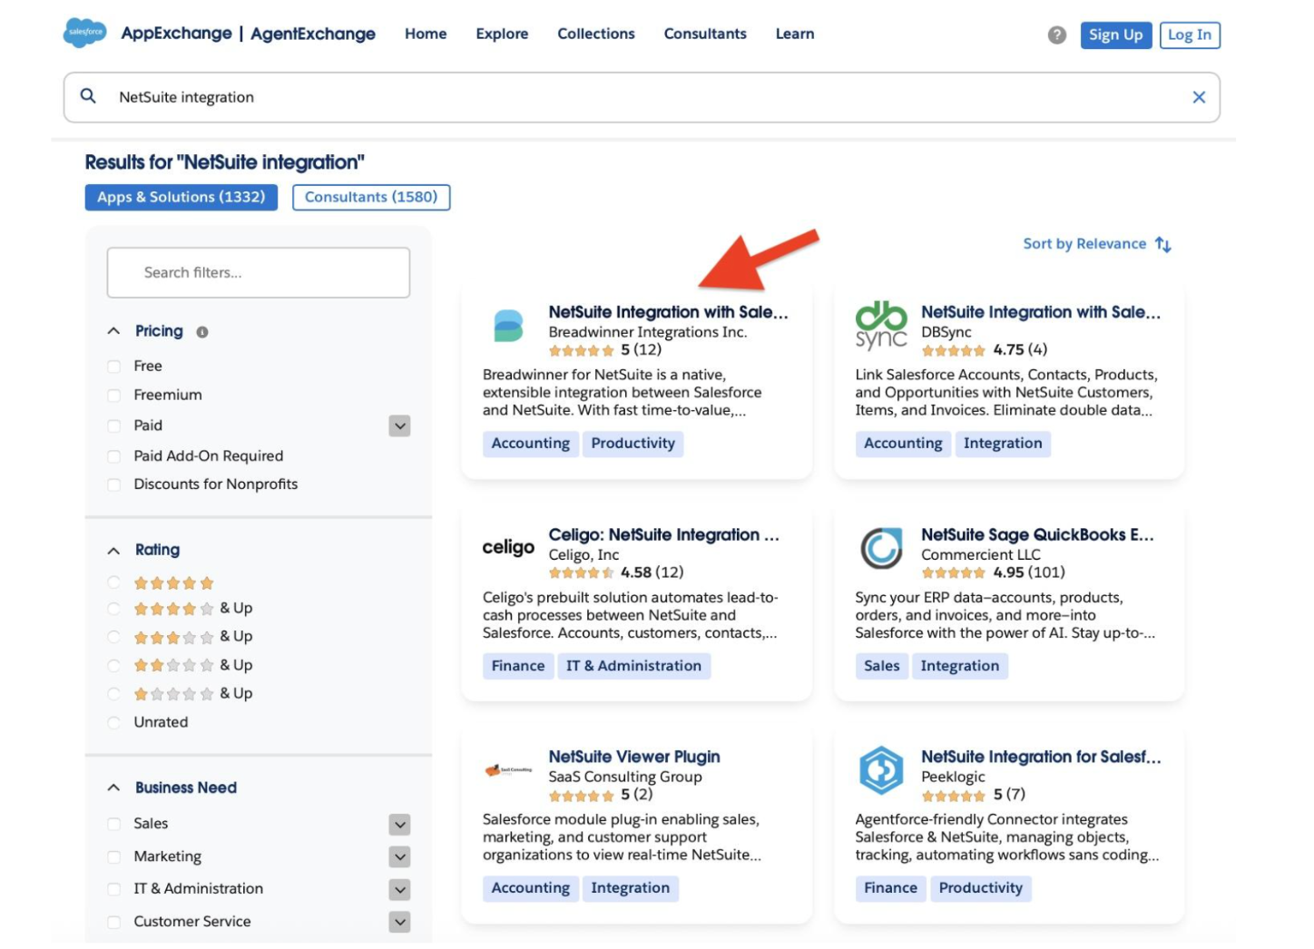1314x949 pixels.
Task: Open Sort by Relevance control
Action: click(x=1095, y=243)
